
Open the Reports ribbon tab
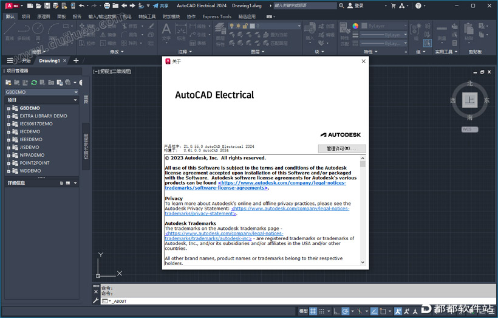(77, 16)
